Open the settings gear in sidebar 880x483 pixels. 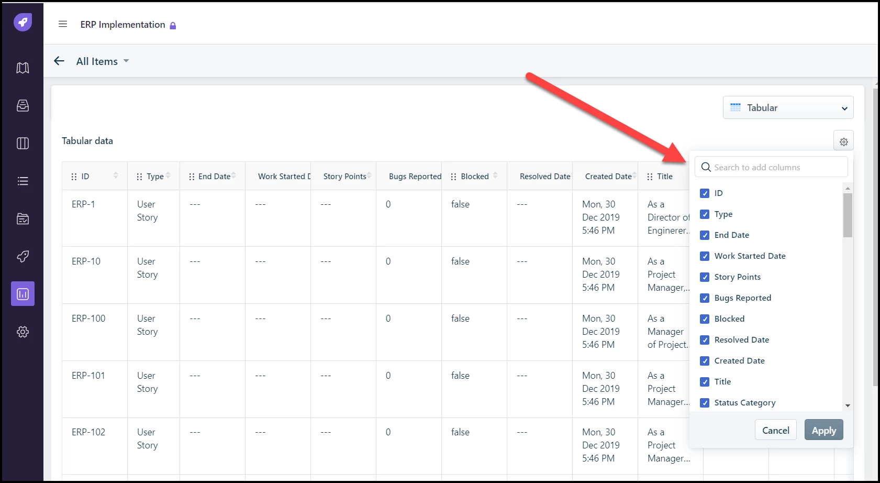(x=23, y=332)
